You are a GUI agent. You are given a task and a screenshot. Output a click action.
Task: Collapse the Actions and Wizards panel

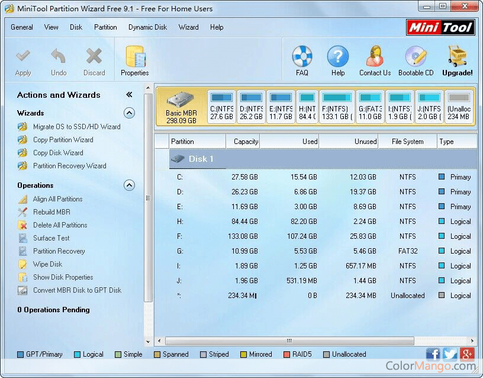pyautogui.click(x=129, y=95)
